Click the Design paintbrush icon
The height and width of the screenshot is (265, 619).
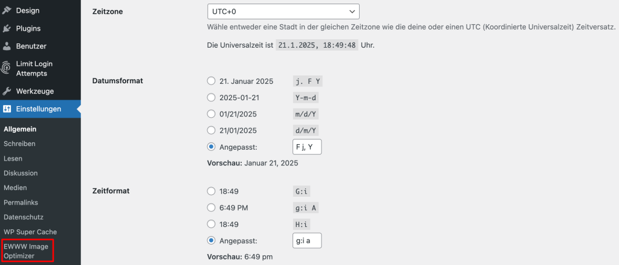pos(6,11)
